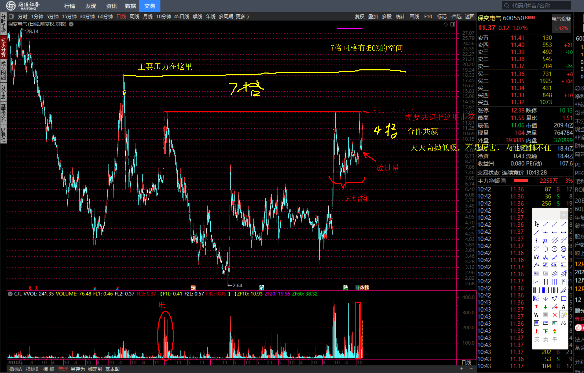Select the arrow pointer tool in drawing palette

(x=537, y=224)
